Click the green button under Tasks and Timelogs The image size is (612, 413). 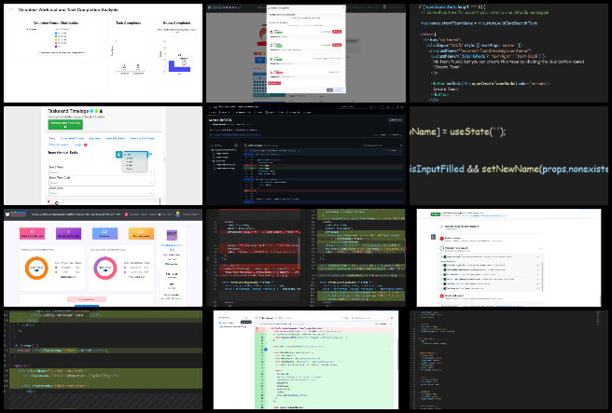point(65,124)
